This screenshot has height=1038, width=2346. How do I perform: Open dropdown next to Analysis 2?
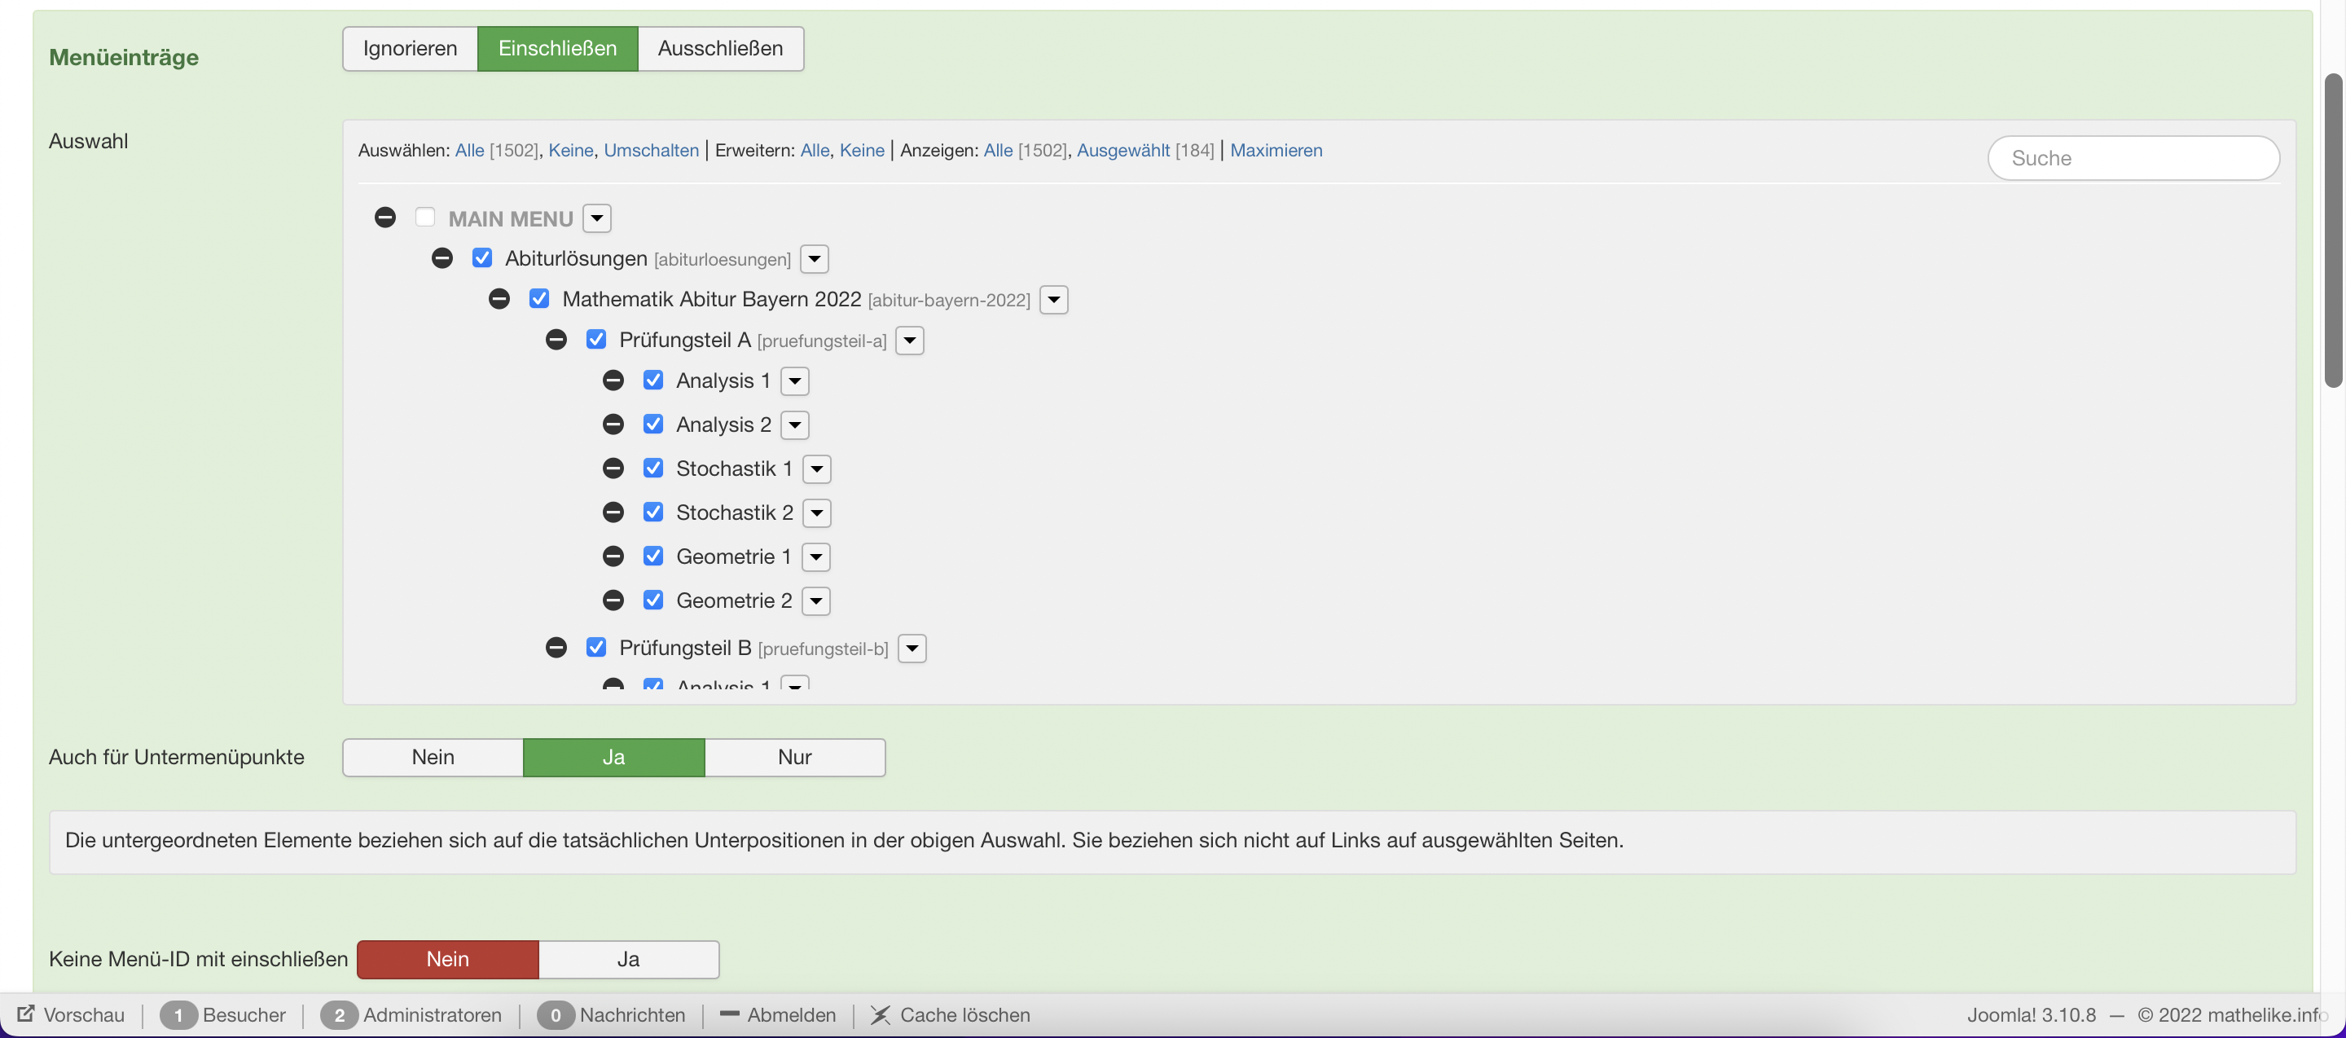(x=795, y=424)
